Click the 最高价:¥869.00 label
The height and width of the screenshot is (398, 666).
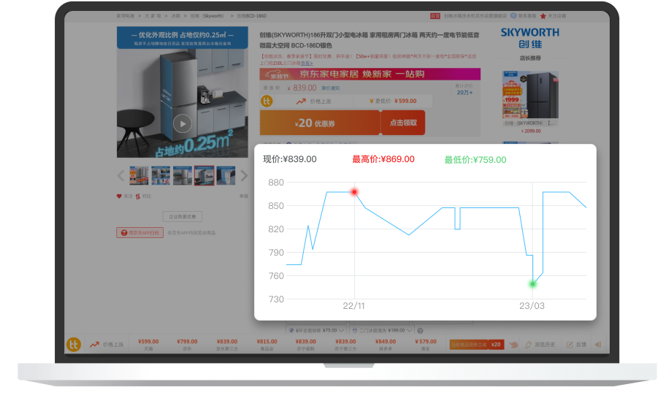click(383, 159)
